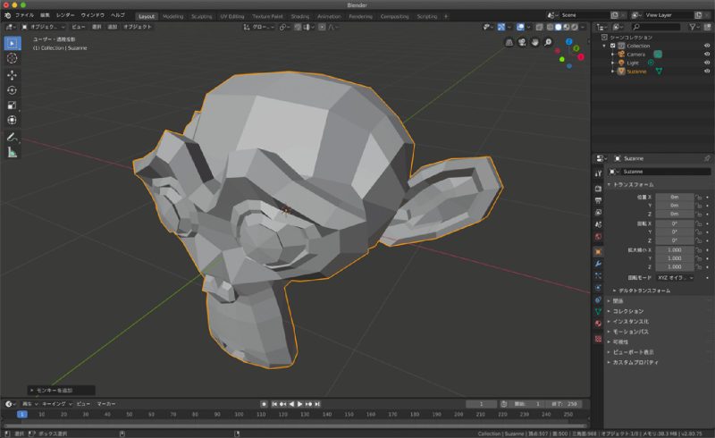
Task: Toggle X-ray display in viewport header
Action: point(540,27)
